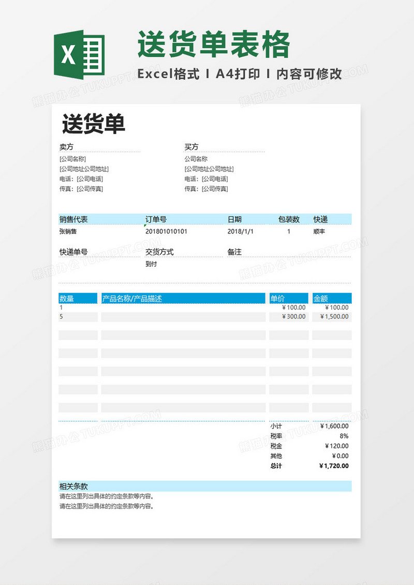Click the 税率 label

tap(276, 436)
